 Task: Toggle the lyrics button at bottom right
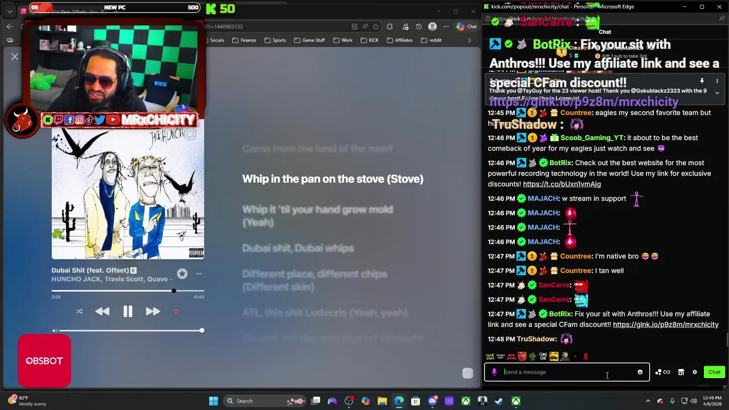click(468, 373)
